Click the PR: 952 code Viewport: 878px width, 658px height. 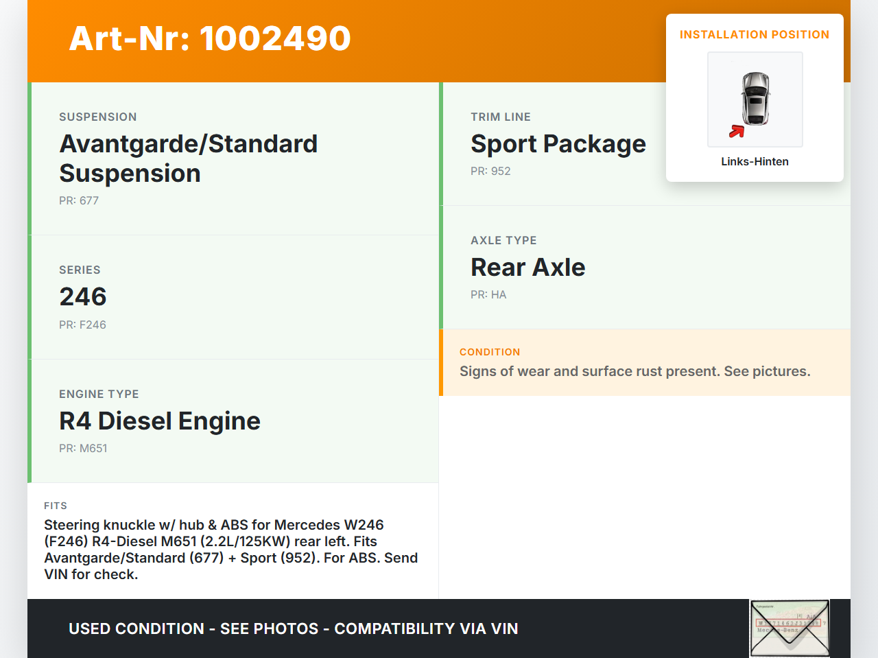[x=490, y=171]
